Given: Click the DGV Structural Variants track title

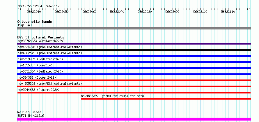Looking at the screenshot, I should [x=41, y=37].
